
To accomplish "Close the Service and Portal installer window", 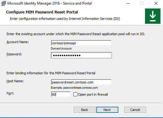I will pos(156,3).
